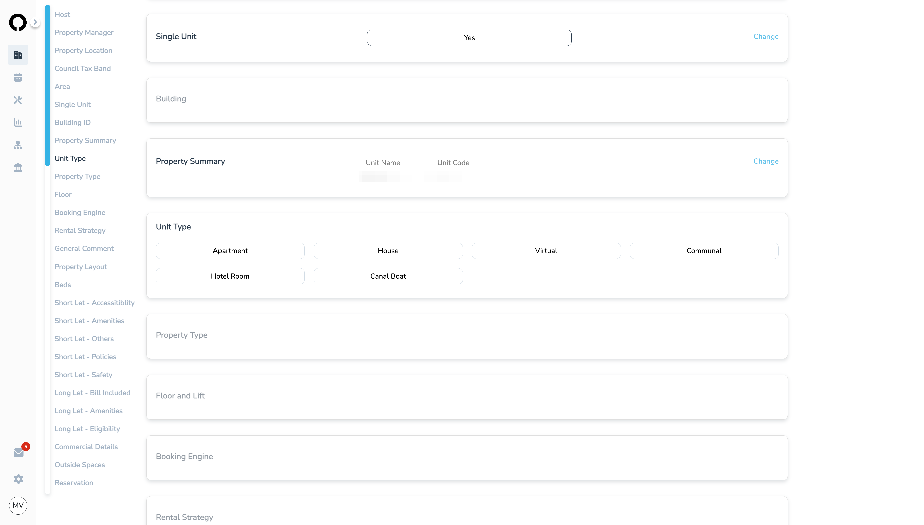Image resolution: width=924 pixels, height=525 pixels.
Task: Jump to Area section
Action: pyautogui.click(x=62, y=87)
